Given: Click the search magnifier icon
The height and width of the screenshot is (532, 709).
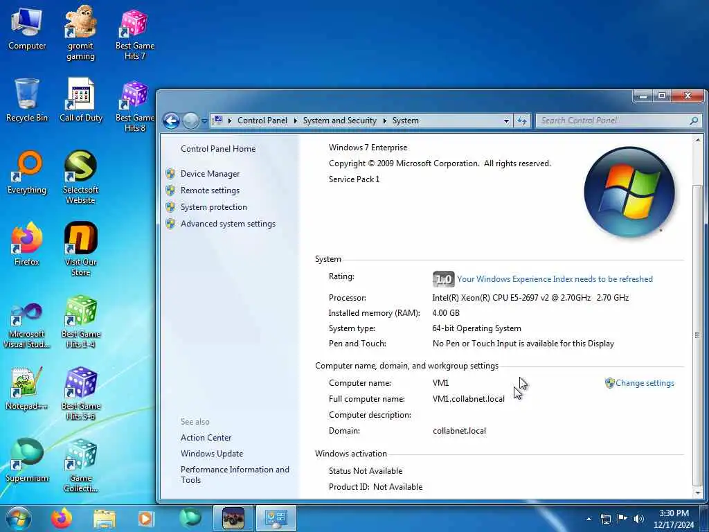Looking at the screenshot, I should tap(694, 121).
